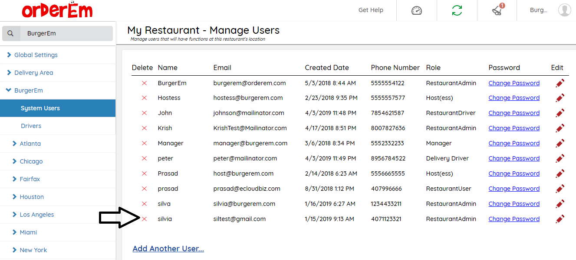Click edit pencil for peter's row
The width and height of the screenshot is (576, 260).
pyautogui.click(x=560, y=158)
